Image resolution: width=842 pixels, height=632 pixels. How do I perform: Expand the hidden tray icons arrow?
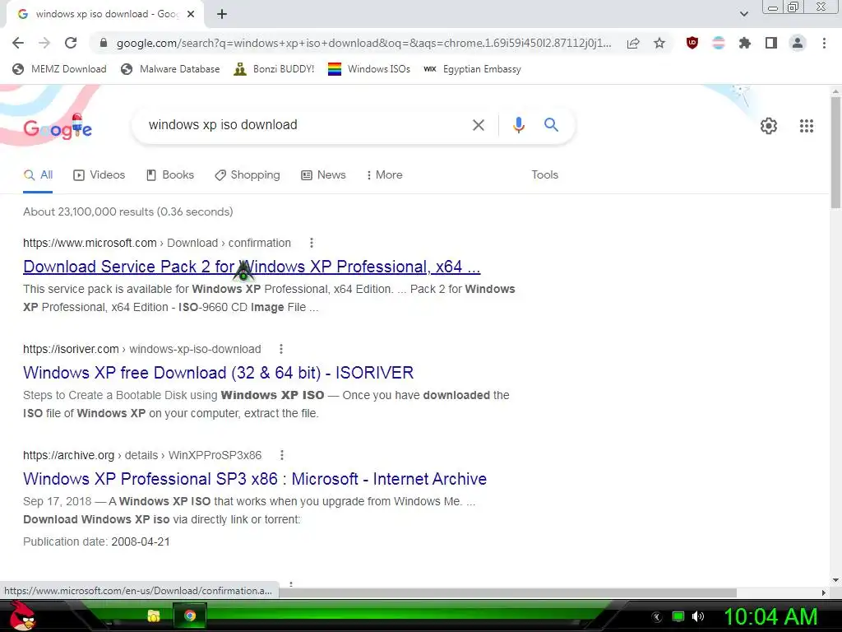657,617
